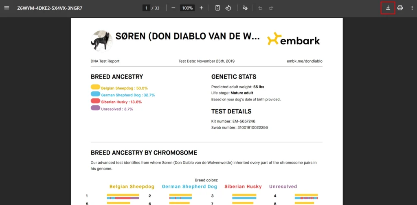Viewport: 417px width, 205px height.
Task: Rotate the document counterclockwise
Action: 228,8
